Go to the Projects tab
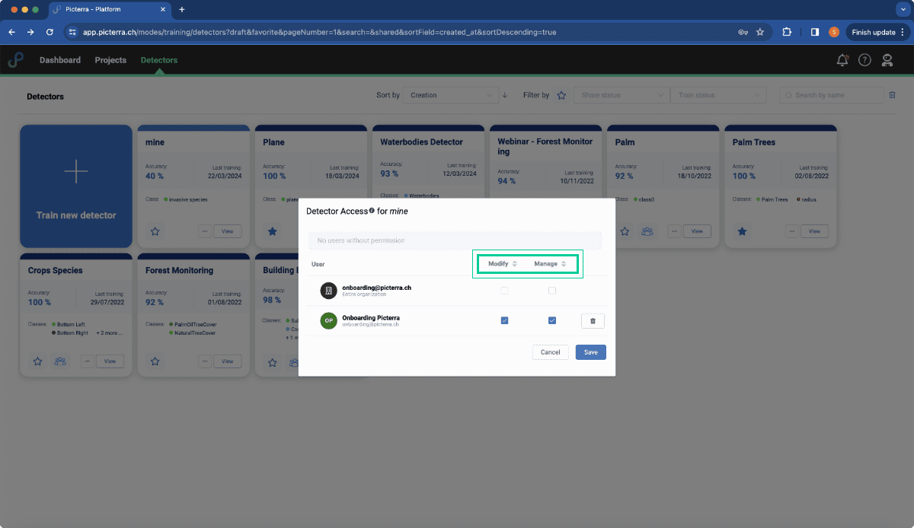The image size is (914, 528). tap(110, 60)
